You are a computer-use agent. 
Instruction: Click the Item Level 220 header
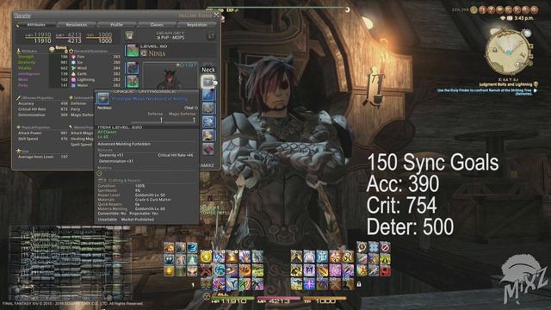pyautogui.click(x=120, y=127)
